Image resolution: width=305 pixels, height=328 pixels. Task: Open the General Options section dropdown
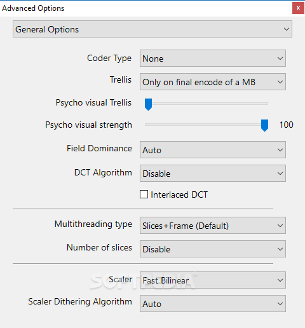pos(152,29)
